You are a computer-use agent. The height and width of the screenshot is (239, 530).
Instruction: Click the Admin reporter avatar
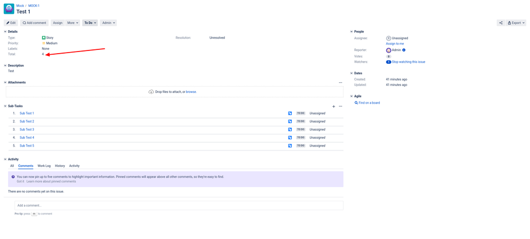[388, 50]
